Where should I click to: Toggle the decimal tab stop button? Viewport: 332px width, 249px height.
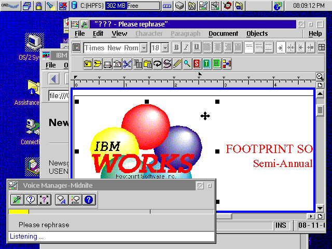tap(311, 47)
